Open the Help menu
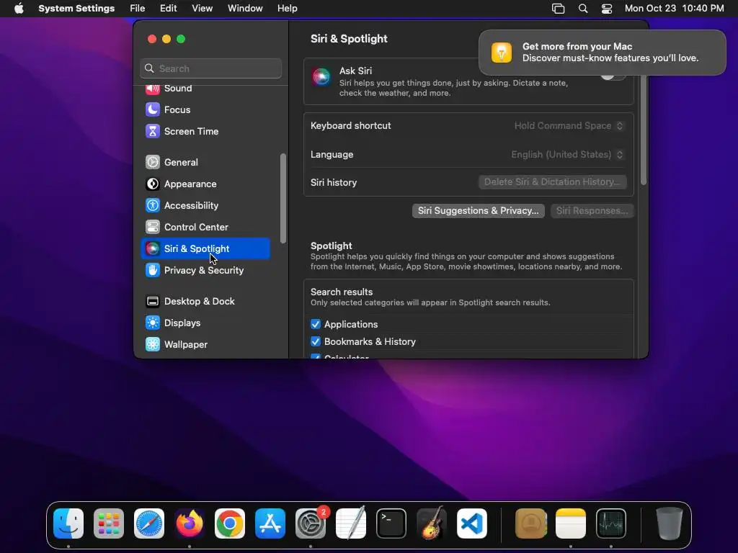This screenshot has width=738, height=553. point(287,9)
